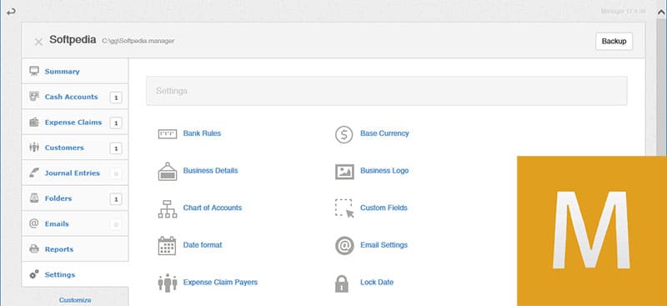Click the Folders sidebar icon
Image resolution: width=667 pixels, height=306 pixels.
click(34, 198)
